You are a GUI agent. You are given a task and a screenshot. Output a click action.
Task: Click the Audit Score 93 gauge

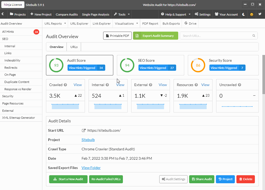[56, 65]
